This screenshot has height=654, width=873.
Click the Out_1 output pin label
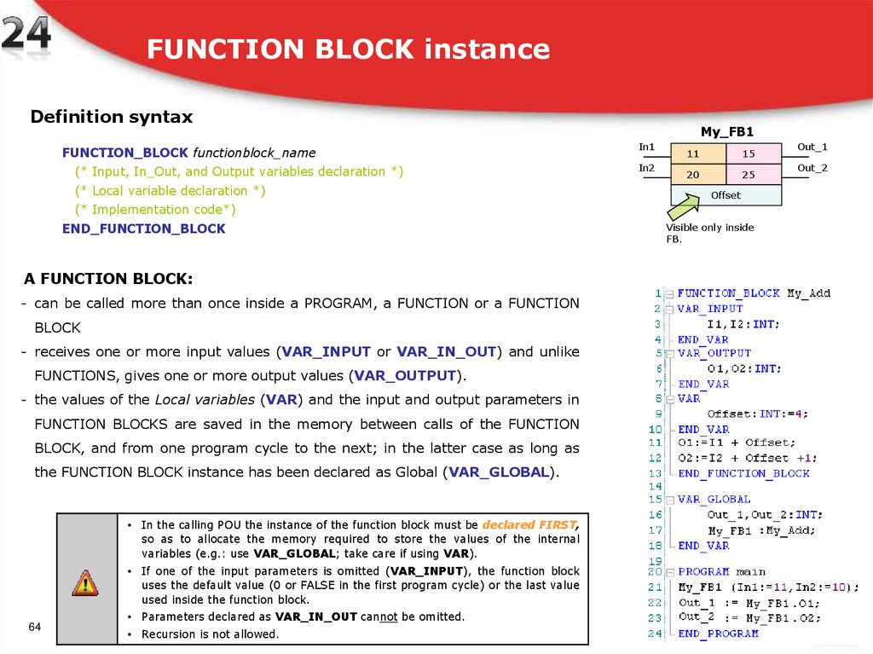(812, 146)
